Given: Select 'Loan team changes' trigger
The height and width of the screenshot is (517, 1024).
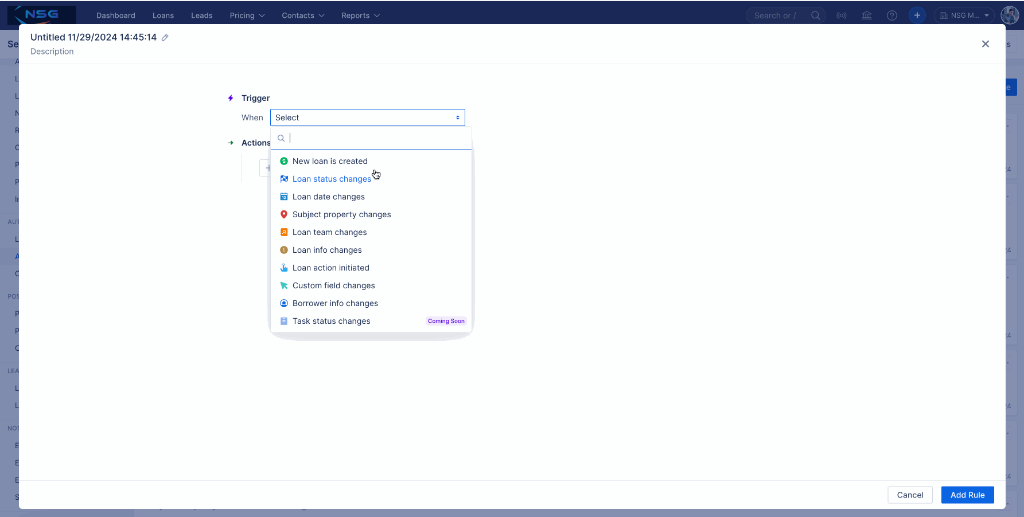Looking at the screenshot, I should pos(371,232).
